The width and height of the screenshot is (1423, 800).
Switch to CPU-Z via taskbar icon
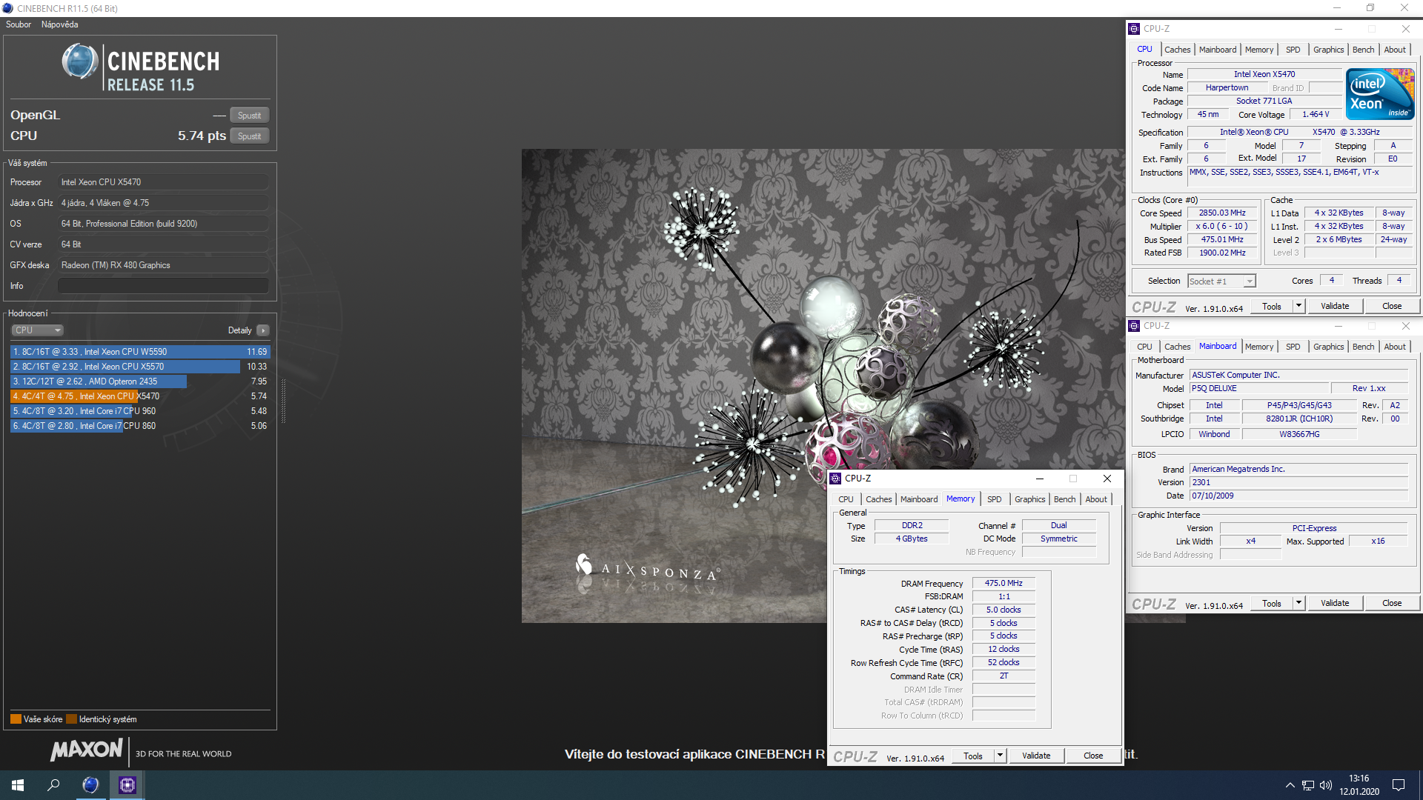[x=127, y=785]
